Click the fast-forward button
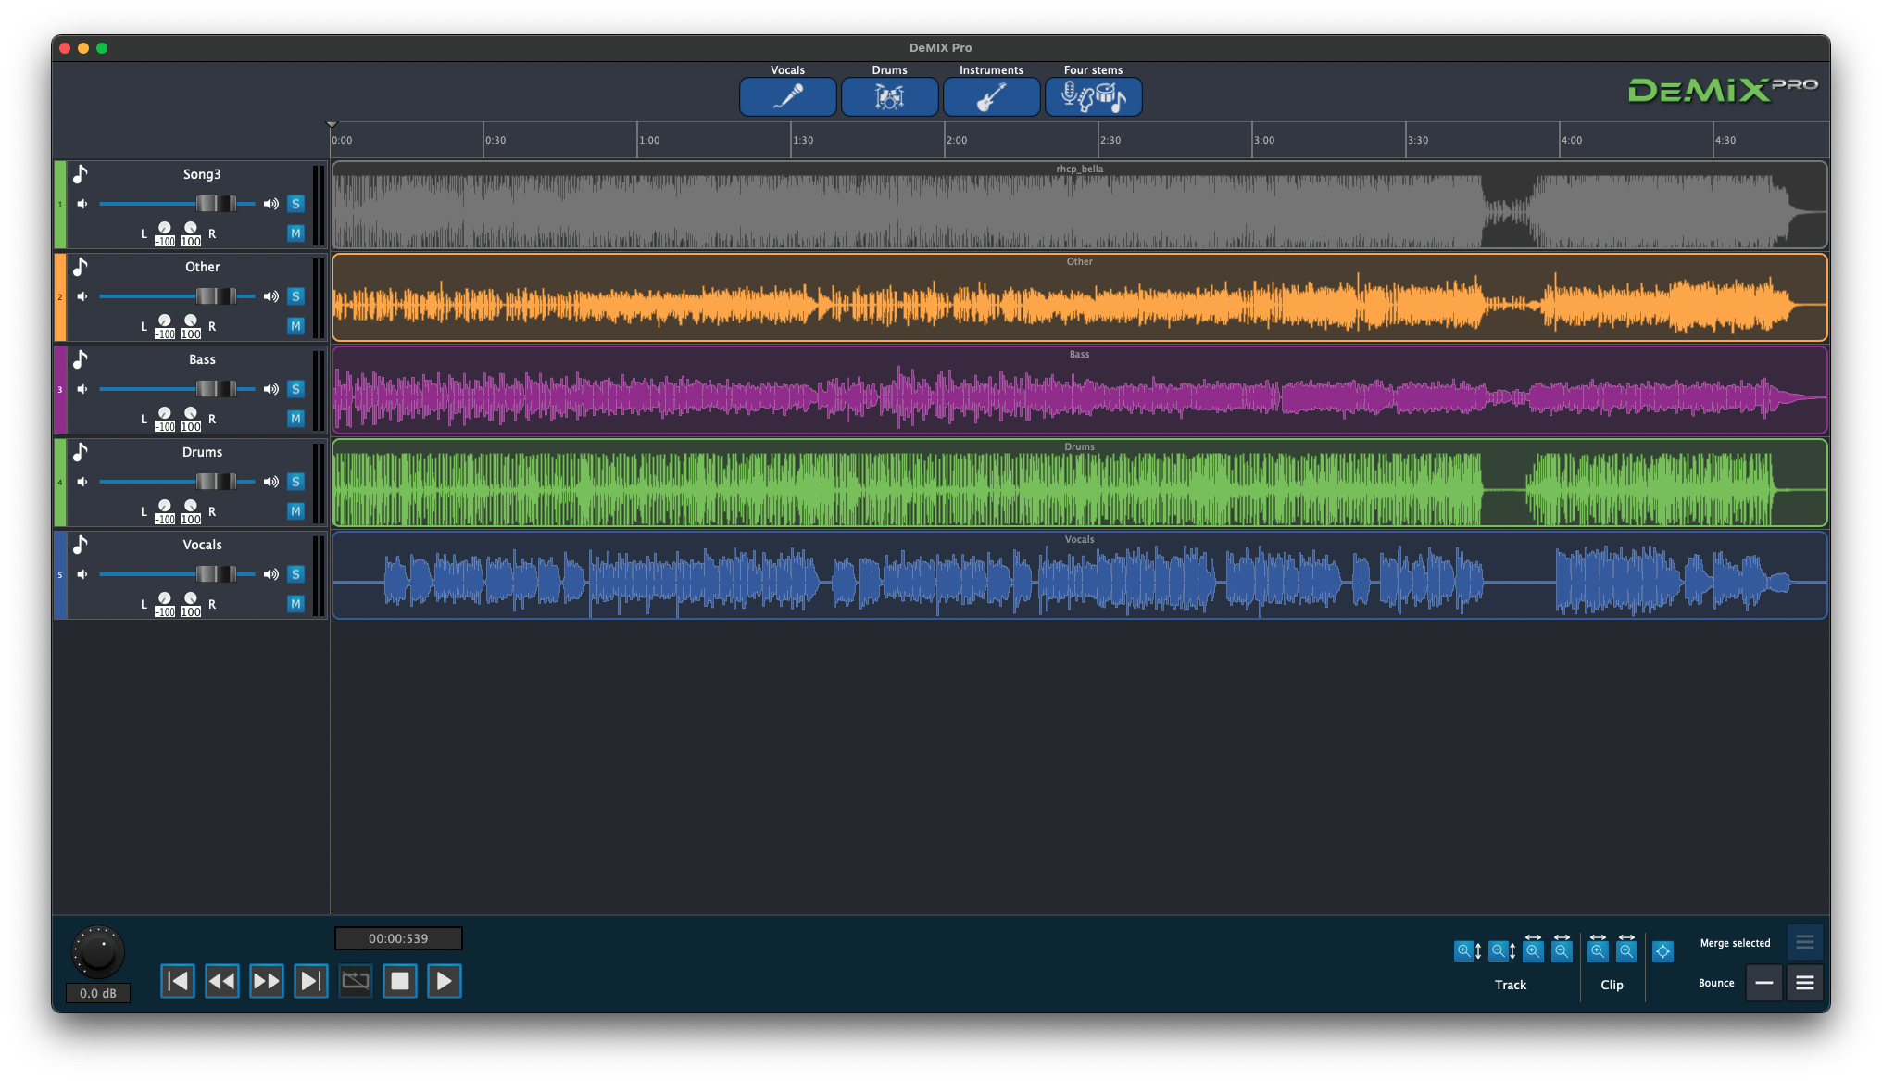Screen dimensions: 1882x1081 (267, 981)
